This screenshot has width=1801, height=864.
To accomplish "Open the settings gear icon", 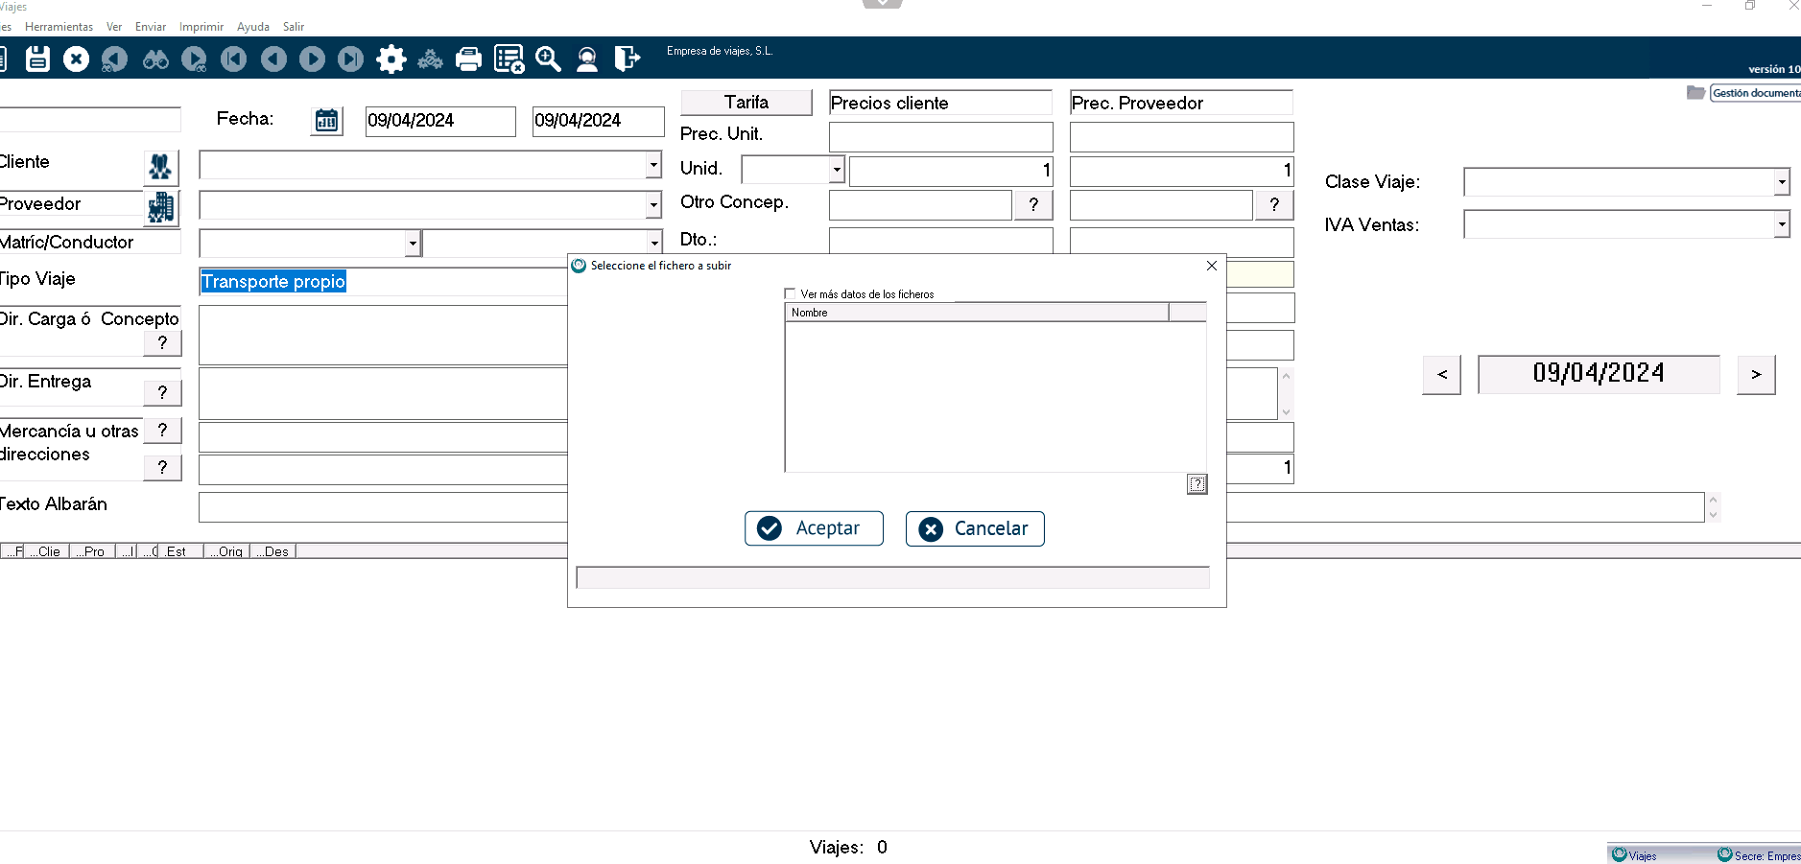I will click(391, 59).
